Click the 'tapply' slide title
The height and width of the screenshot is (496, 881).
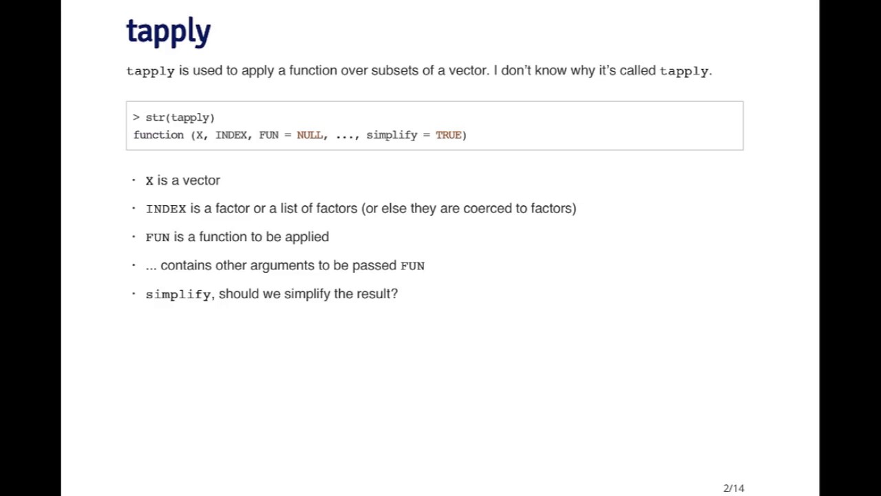[x=169, y=32]
